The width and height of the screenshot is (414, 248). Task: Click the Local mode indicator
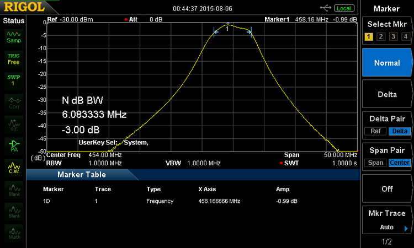[344, 8]
